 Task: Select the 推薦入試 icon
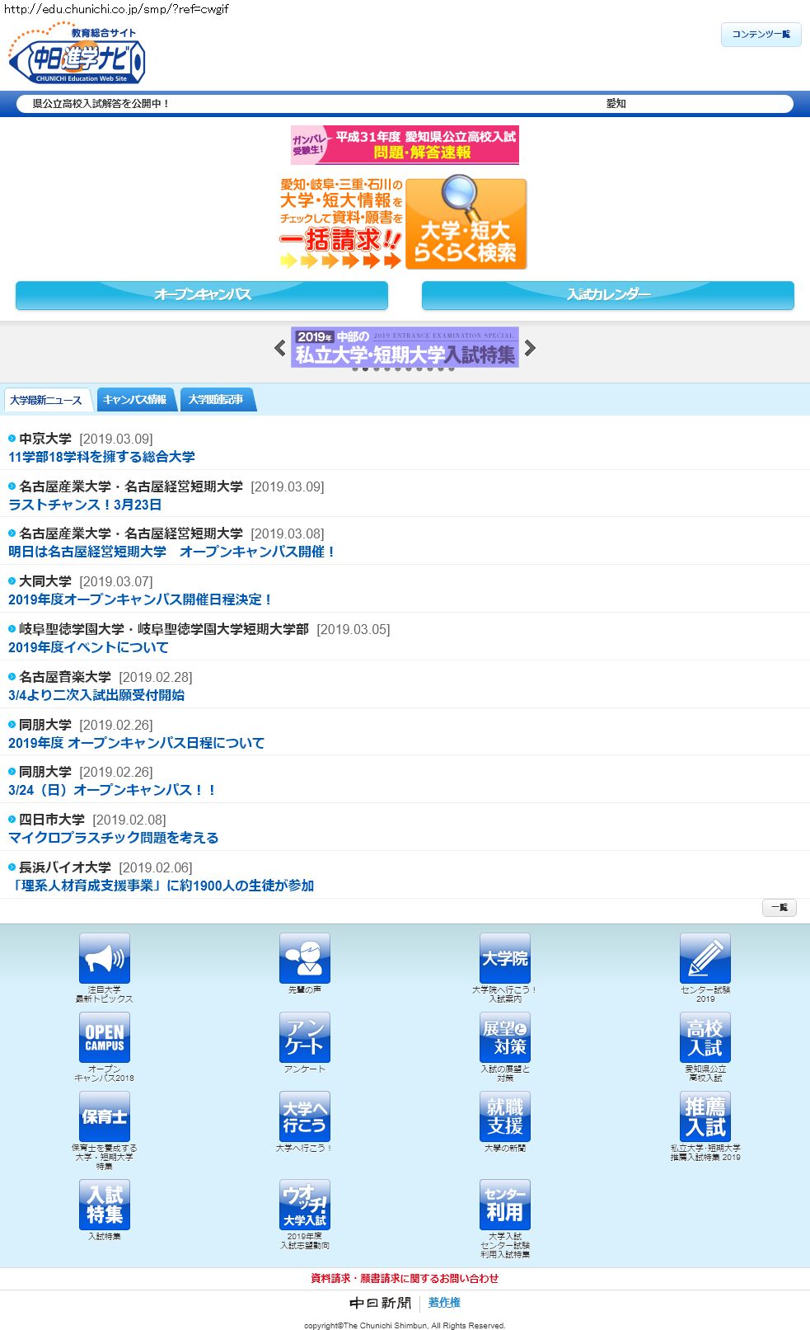click(x=705, y=1116)
